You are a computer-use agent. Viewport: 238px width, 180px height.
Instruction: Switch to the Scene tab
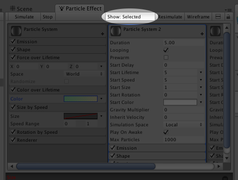(21, 8)
